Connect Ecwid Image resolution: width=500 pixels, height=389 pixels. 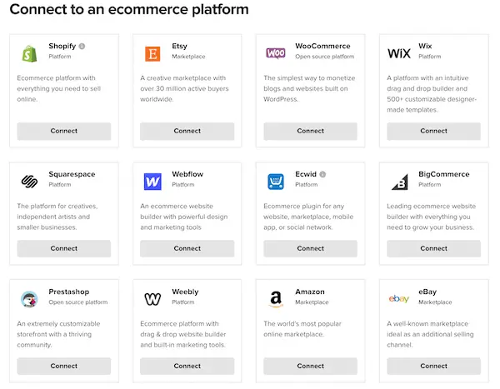pyautogui.click(x=310, y=248)
